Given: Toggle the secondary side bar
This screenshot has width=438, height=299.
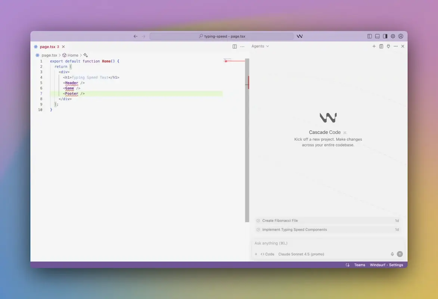Looking at the screenshot, I should tap(385, 36).
